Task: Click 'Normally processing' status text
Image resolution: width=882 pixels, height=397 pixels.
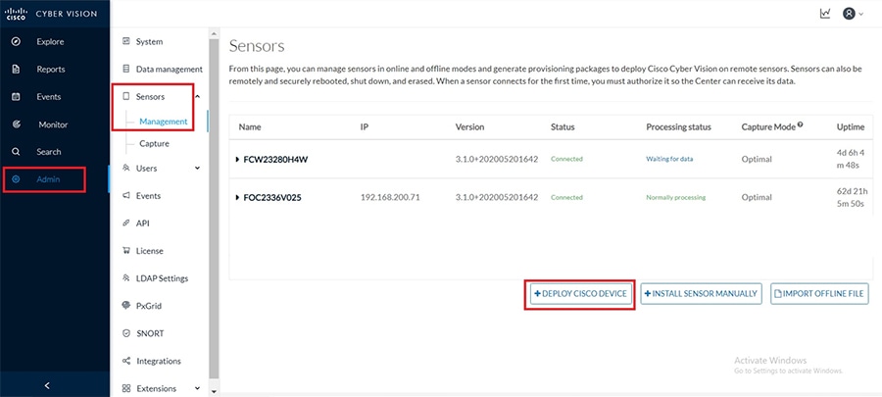Action: click(x=675, y=197)
